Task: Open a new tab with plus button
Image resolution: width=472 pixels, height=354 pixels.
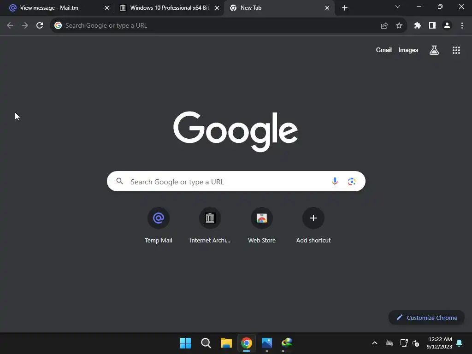Action: [345, 8]
